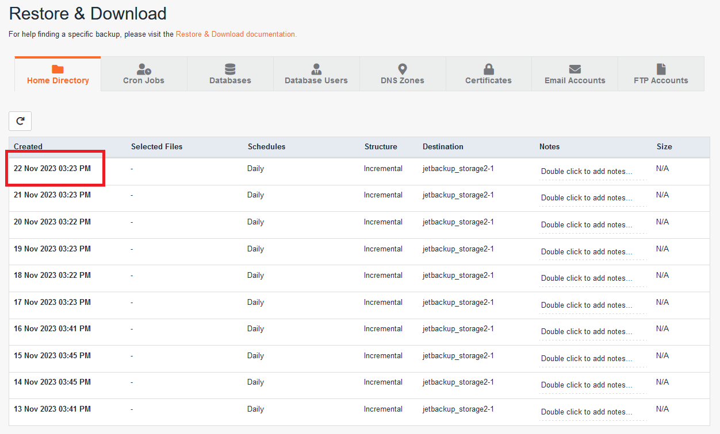Image resolution: width=720 pixels, height=434 pixels.
Task: Click the Database Users person icon
Action: point(316,69)
